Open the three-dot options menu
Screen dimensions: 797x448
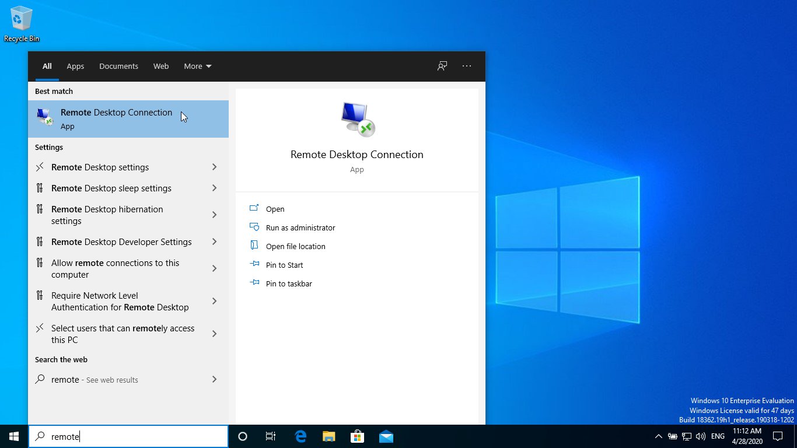click(467, 66)
